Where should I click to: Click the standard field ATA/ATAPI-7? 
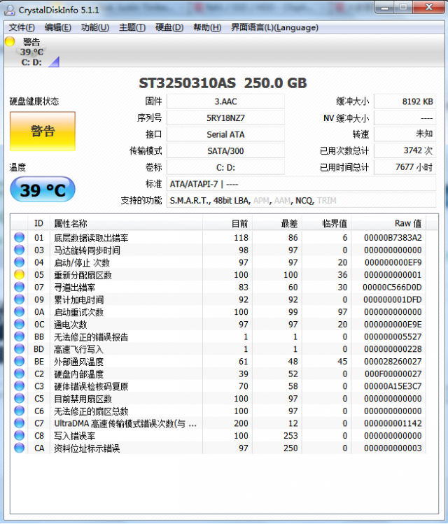301,184
